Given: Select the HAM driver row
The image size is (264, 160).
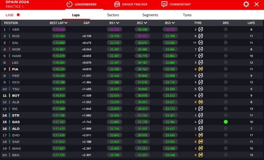Looking at the screenshot, I should pyautogui.click(x=16, y=56).
